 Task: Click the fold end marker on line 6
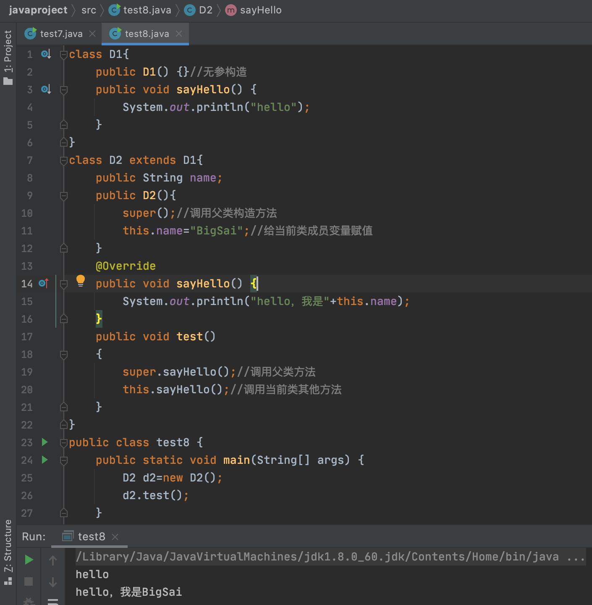64,142
